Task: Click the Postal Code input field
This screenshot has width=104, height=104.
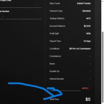Action: 21,5
